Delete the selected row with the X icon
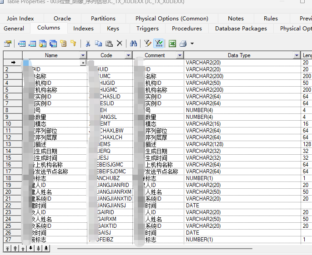312x255 pixels. 120,44
